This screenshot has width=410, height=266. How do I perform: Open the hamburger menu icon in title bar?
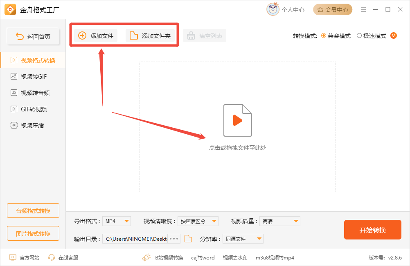(363, 9)
